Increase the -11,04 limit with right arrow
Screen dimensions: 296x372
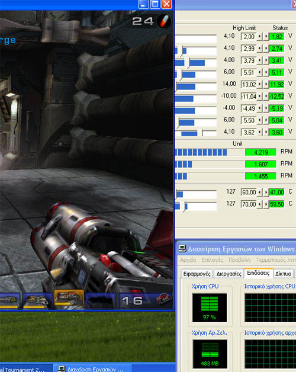coord(266,97)
